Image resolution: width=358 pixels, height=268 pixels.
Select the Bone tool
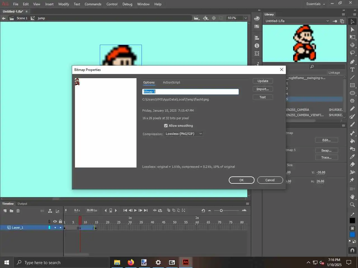[x=352, y=133]
